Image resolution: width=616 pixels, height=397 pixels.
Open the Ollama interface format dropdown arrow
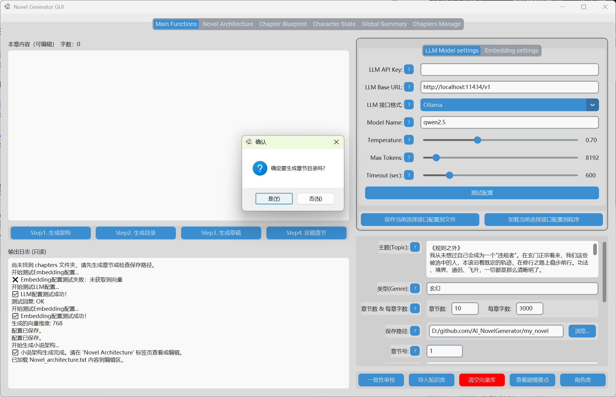pos(592,105)
